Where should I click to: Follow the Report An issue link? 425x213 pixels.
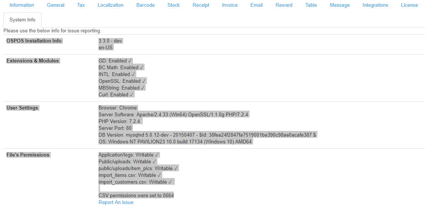pos(116,202)
